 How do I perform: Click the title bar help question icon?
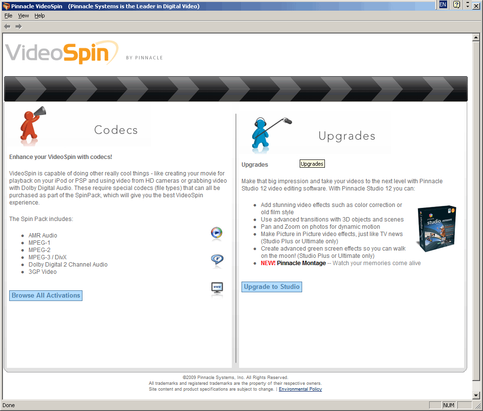click(456, 5)
